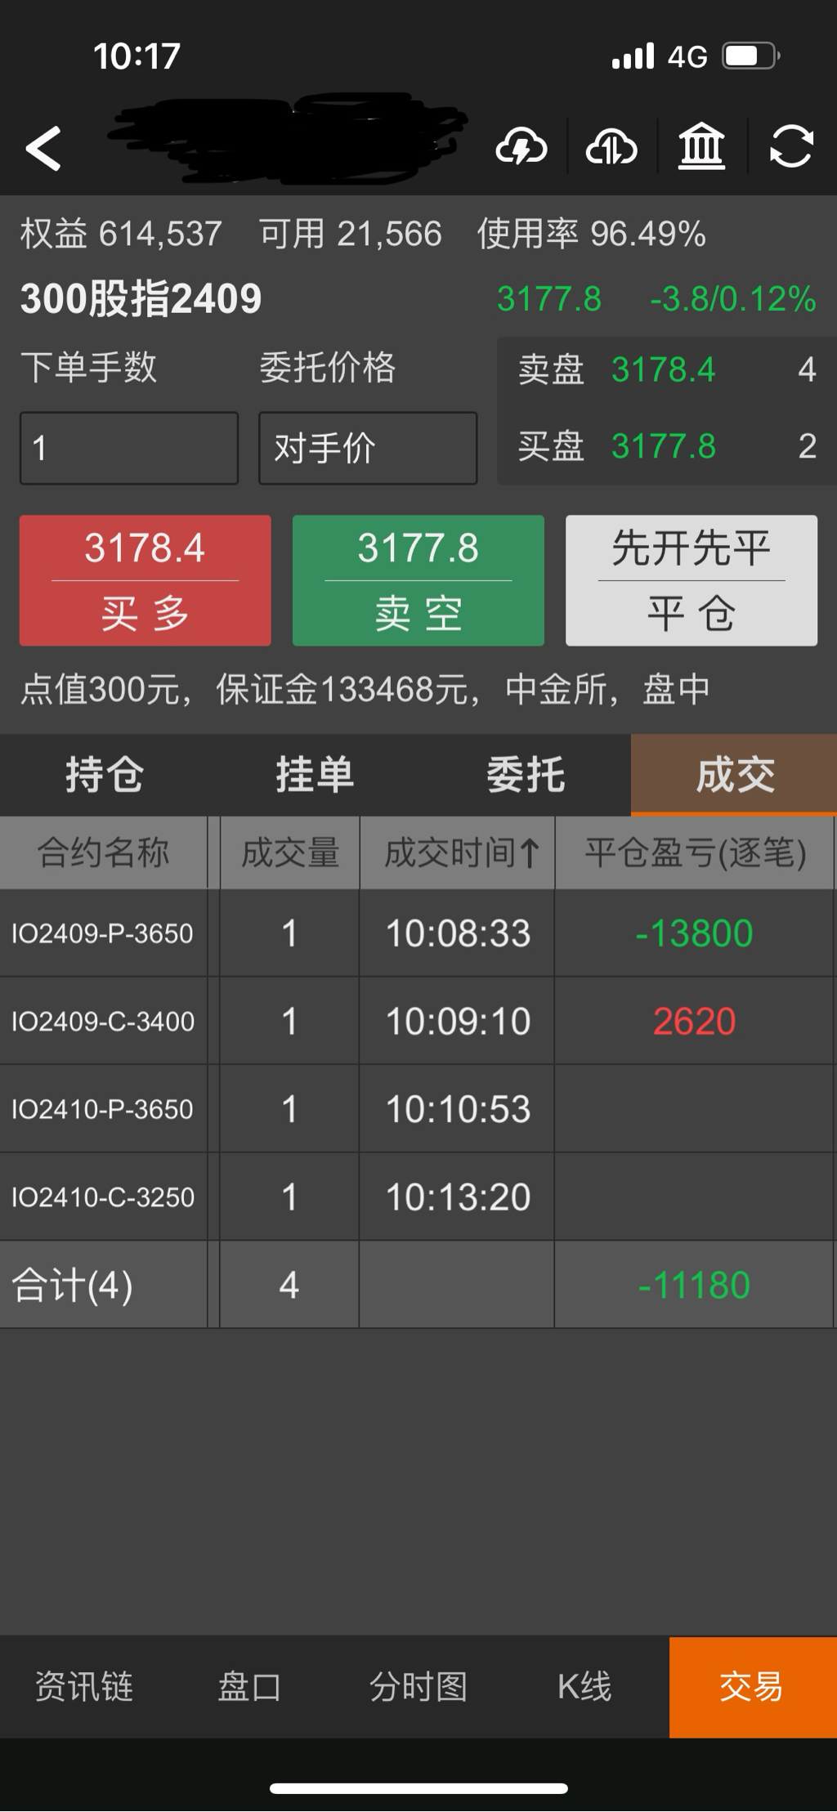Open the 资讯链 bottom tab
Screen dimensions: 837x1812
83,1686
